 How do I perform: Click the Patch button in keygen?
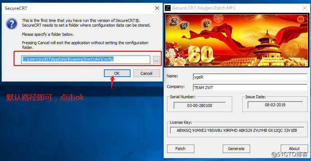[180, 149]
